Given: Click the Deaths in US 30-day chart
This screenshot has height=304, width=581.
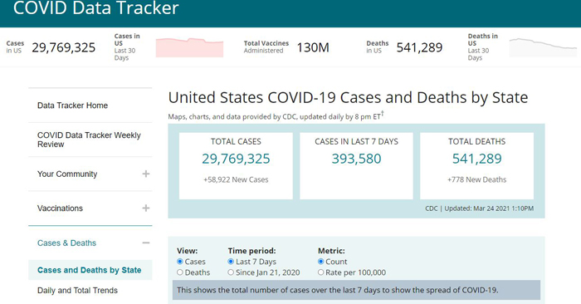Looking at the screenshot, I should tap(543, 47).
